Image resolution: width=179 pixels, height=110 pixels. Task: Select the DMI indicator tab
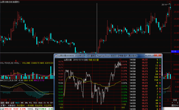click(22, 103)
